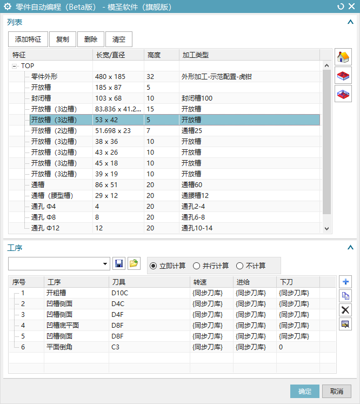Select the 开放槽 185 x 87 row
Viewport: 360px width, 404px height.
(x=165, y=88)
